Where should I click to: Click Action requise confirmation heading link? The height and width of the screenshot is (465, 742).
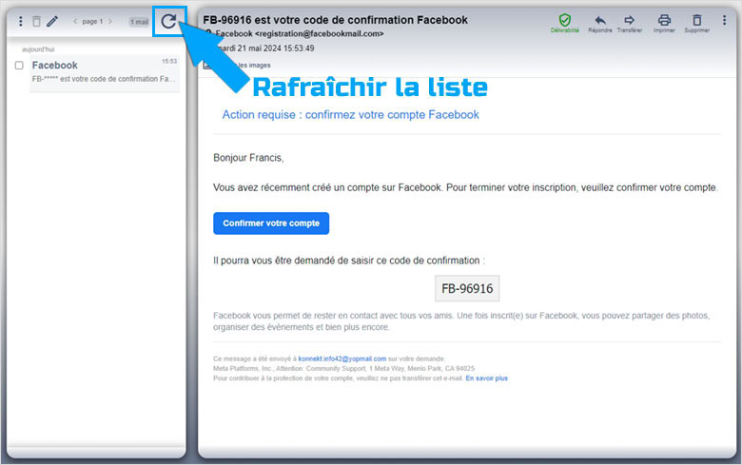(x=351, y=115)
